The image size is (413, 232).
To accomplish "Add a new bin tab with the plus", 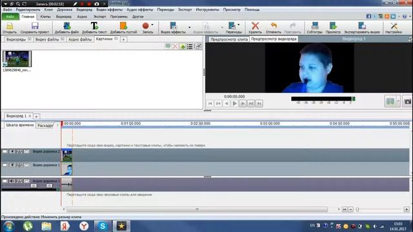I will click(123, 39).
